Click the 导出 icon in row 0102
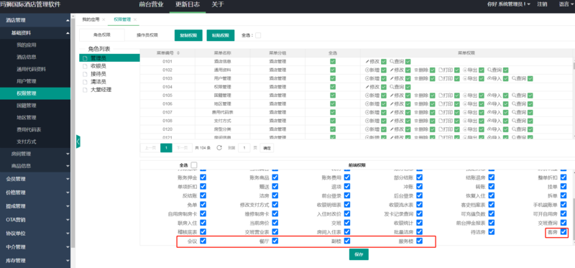This screenshot has width=575, height=268. coord(465,70)
